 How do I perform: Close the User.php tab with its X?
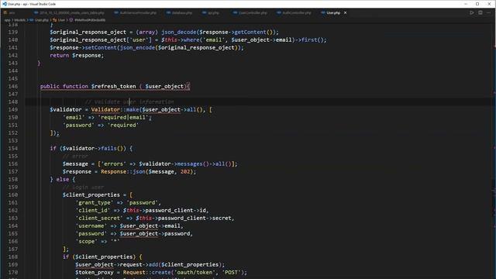click(345, 12)
